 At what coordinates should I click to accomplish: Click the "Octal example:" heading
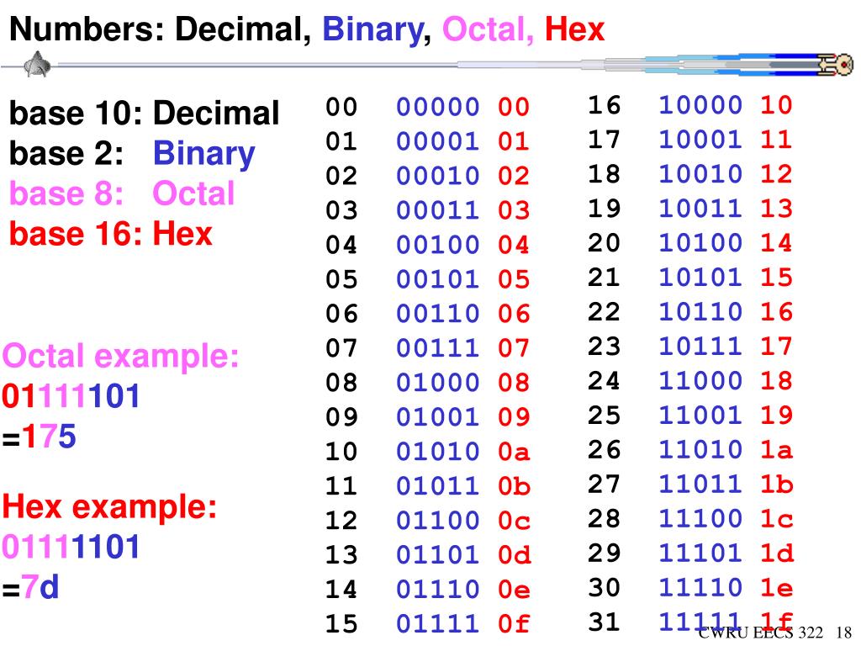pos(120,357)
